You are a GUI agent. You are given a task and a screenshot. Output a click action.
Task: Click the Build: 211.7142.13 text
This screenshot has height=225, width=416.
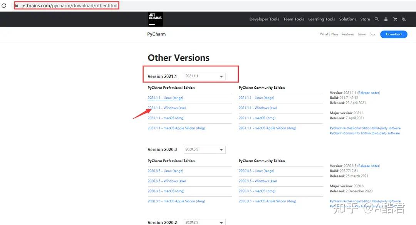344,98
